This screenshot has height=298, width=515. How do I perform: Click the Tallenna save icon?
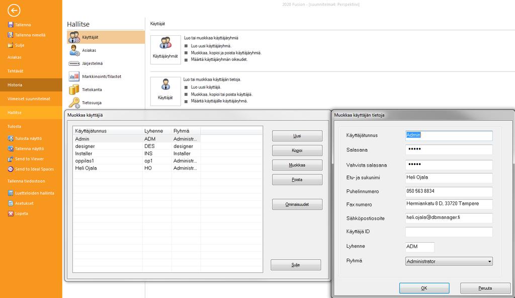point(11,25)
